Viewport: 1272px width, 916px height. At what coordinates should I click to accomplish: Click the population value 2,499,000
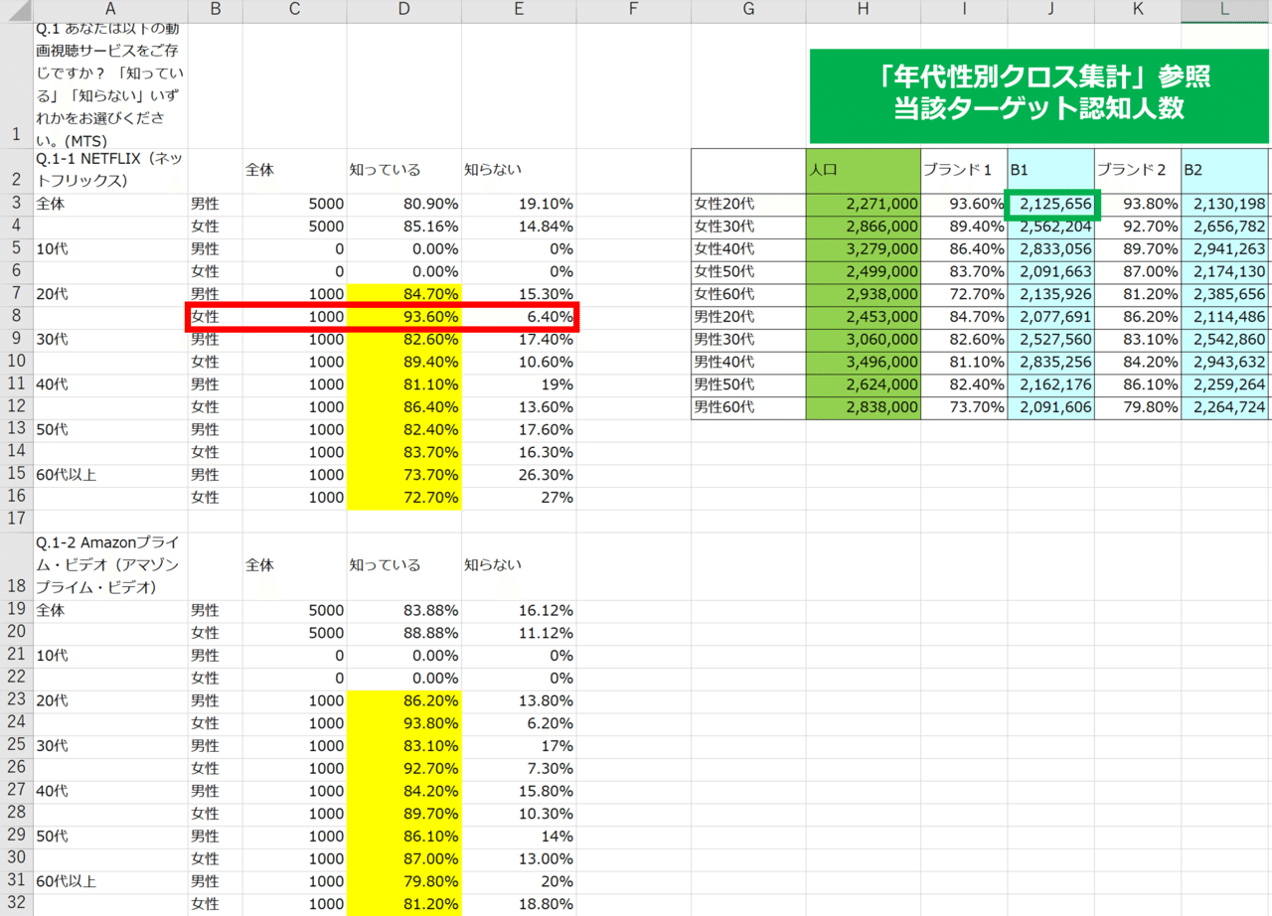(x=863, y=272)
